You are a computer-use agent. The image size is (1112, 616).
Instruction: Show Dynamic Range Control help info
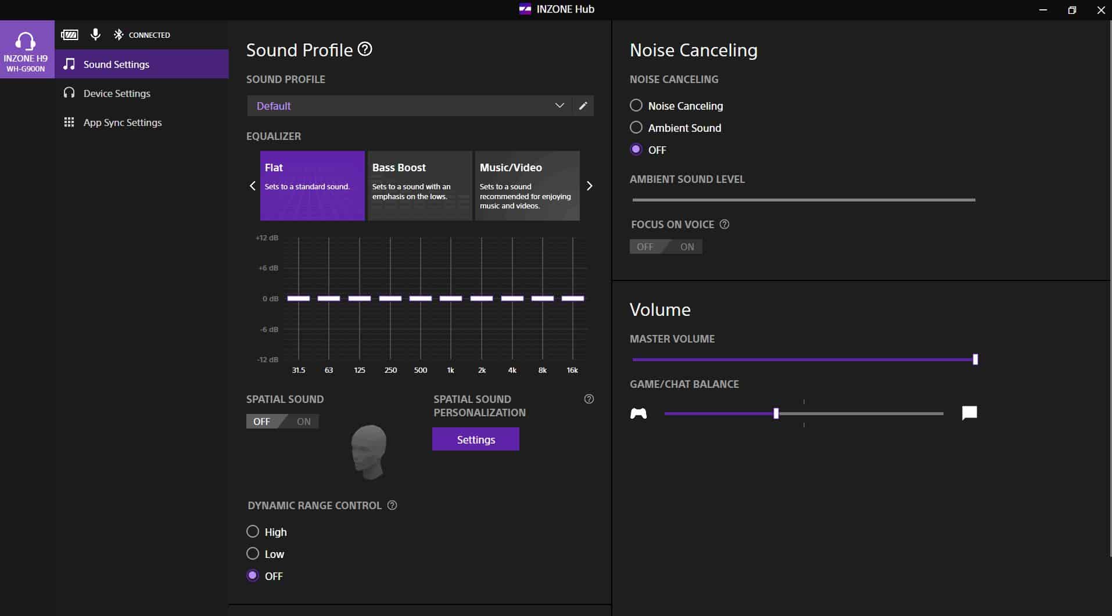click(x=392, y=505)
